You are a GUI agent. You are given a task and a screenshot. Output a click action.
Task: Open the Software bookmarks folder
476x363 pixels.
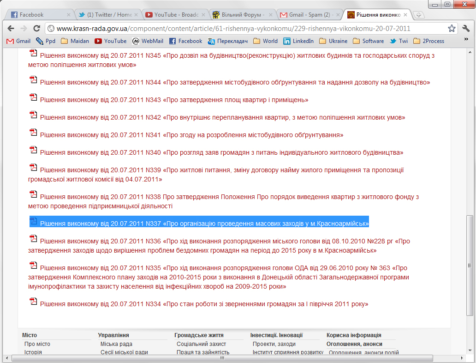(368, 41)
